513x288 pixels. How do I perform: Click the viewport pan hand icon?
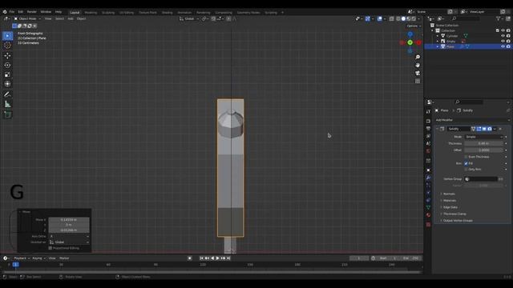pos(418,65)
